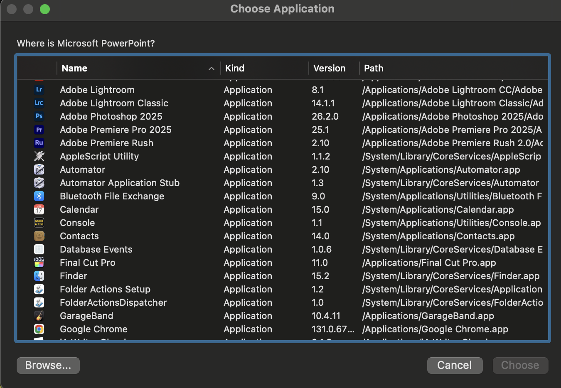Click the Finder face icon
The image size is (561, 388).
pos(39,276)
